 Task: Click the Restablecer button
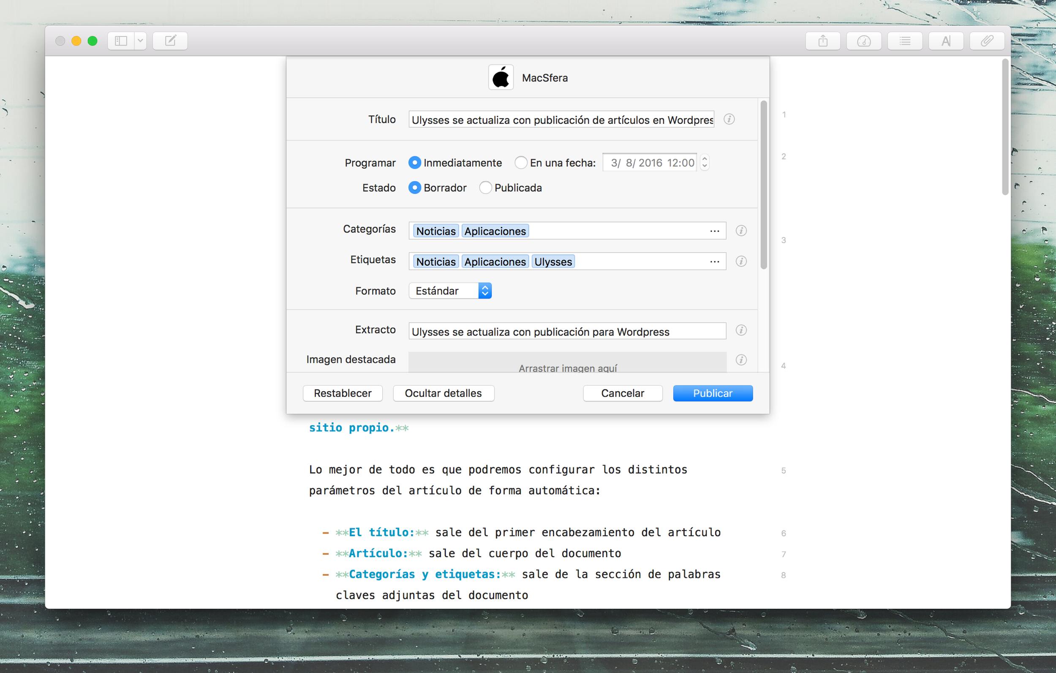pyautogui.click(x=343, y=393)
